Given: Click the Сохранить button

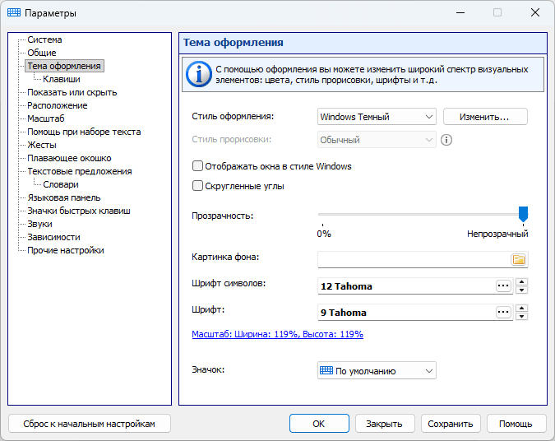Looking at the screenshot, I should click(x=451, y=424).
